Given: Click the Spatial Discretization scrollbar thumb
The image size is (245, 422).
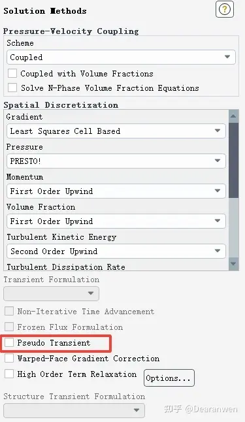Looking at the screenshot, I should [233, 160].
